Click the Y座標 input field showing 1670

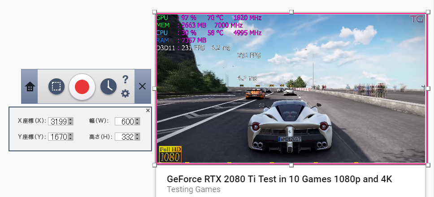[x=58, y=137]
